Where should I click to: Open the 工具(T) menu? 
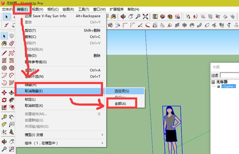coord(84,9)
